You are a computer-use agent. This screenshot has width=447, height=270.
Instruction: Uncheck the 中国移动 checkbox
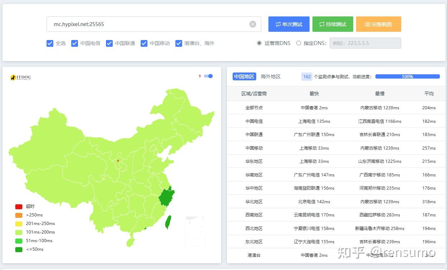point(144,43)
